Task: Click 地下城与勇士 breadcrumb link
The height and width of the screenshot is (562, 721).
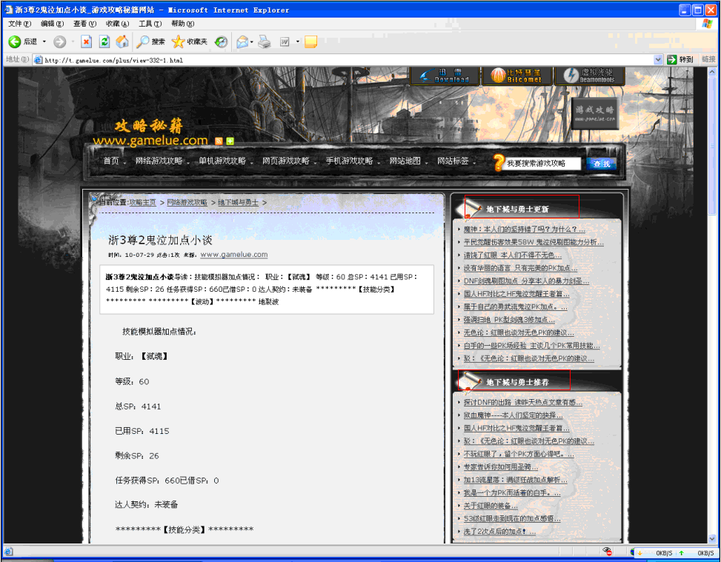Action: (x=238, y=203)
